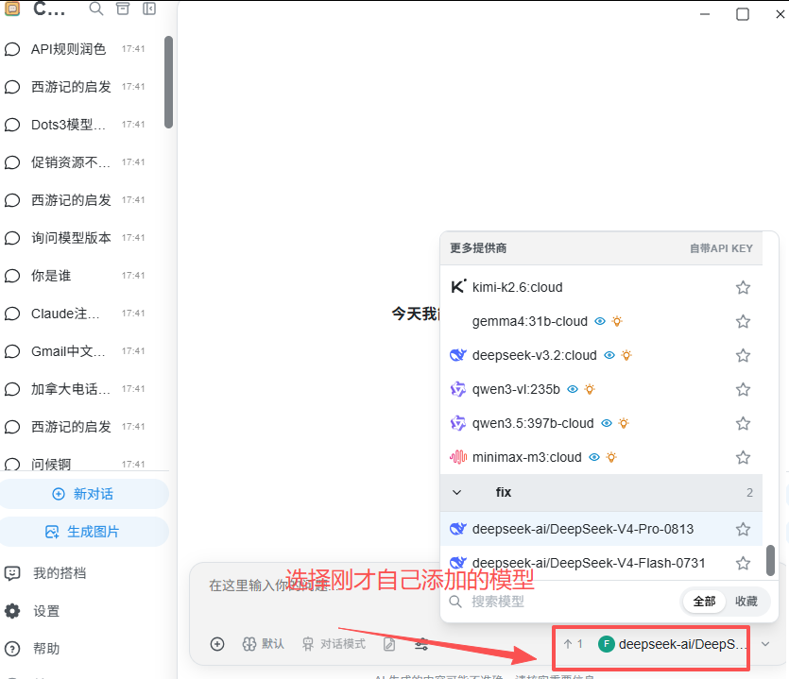Favorite gemma4:31b-cloud with its star
Screen dimensions: 789x679
click(x=743, y=321)
